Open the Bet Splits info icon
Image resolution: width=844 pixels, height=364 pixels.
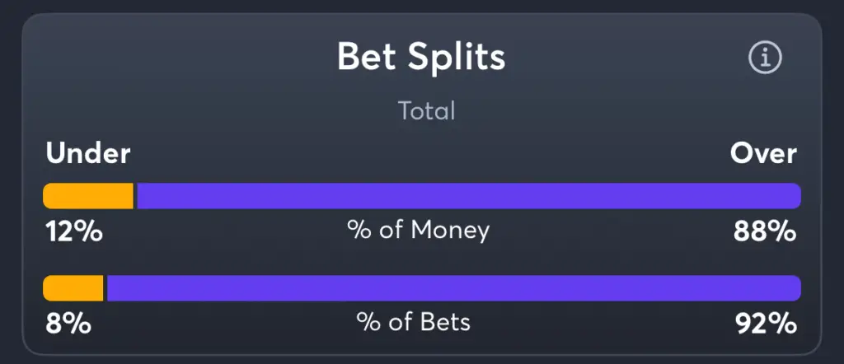(x=765, y=58)
